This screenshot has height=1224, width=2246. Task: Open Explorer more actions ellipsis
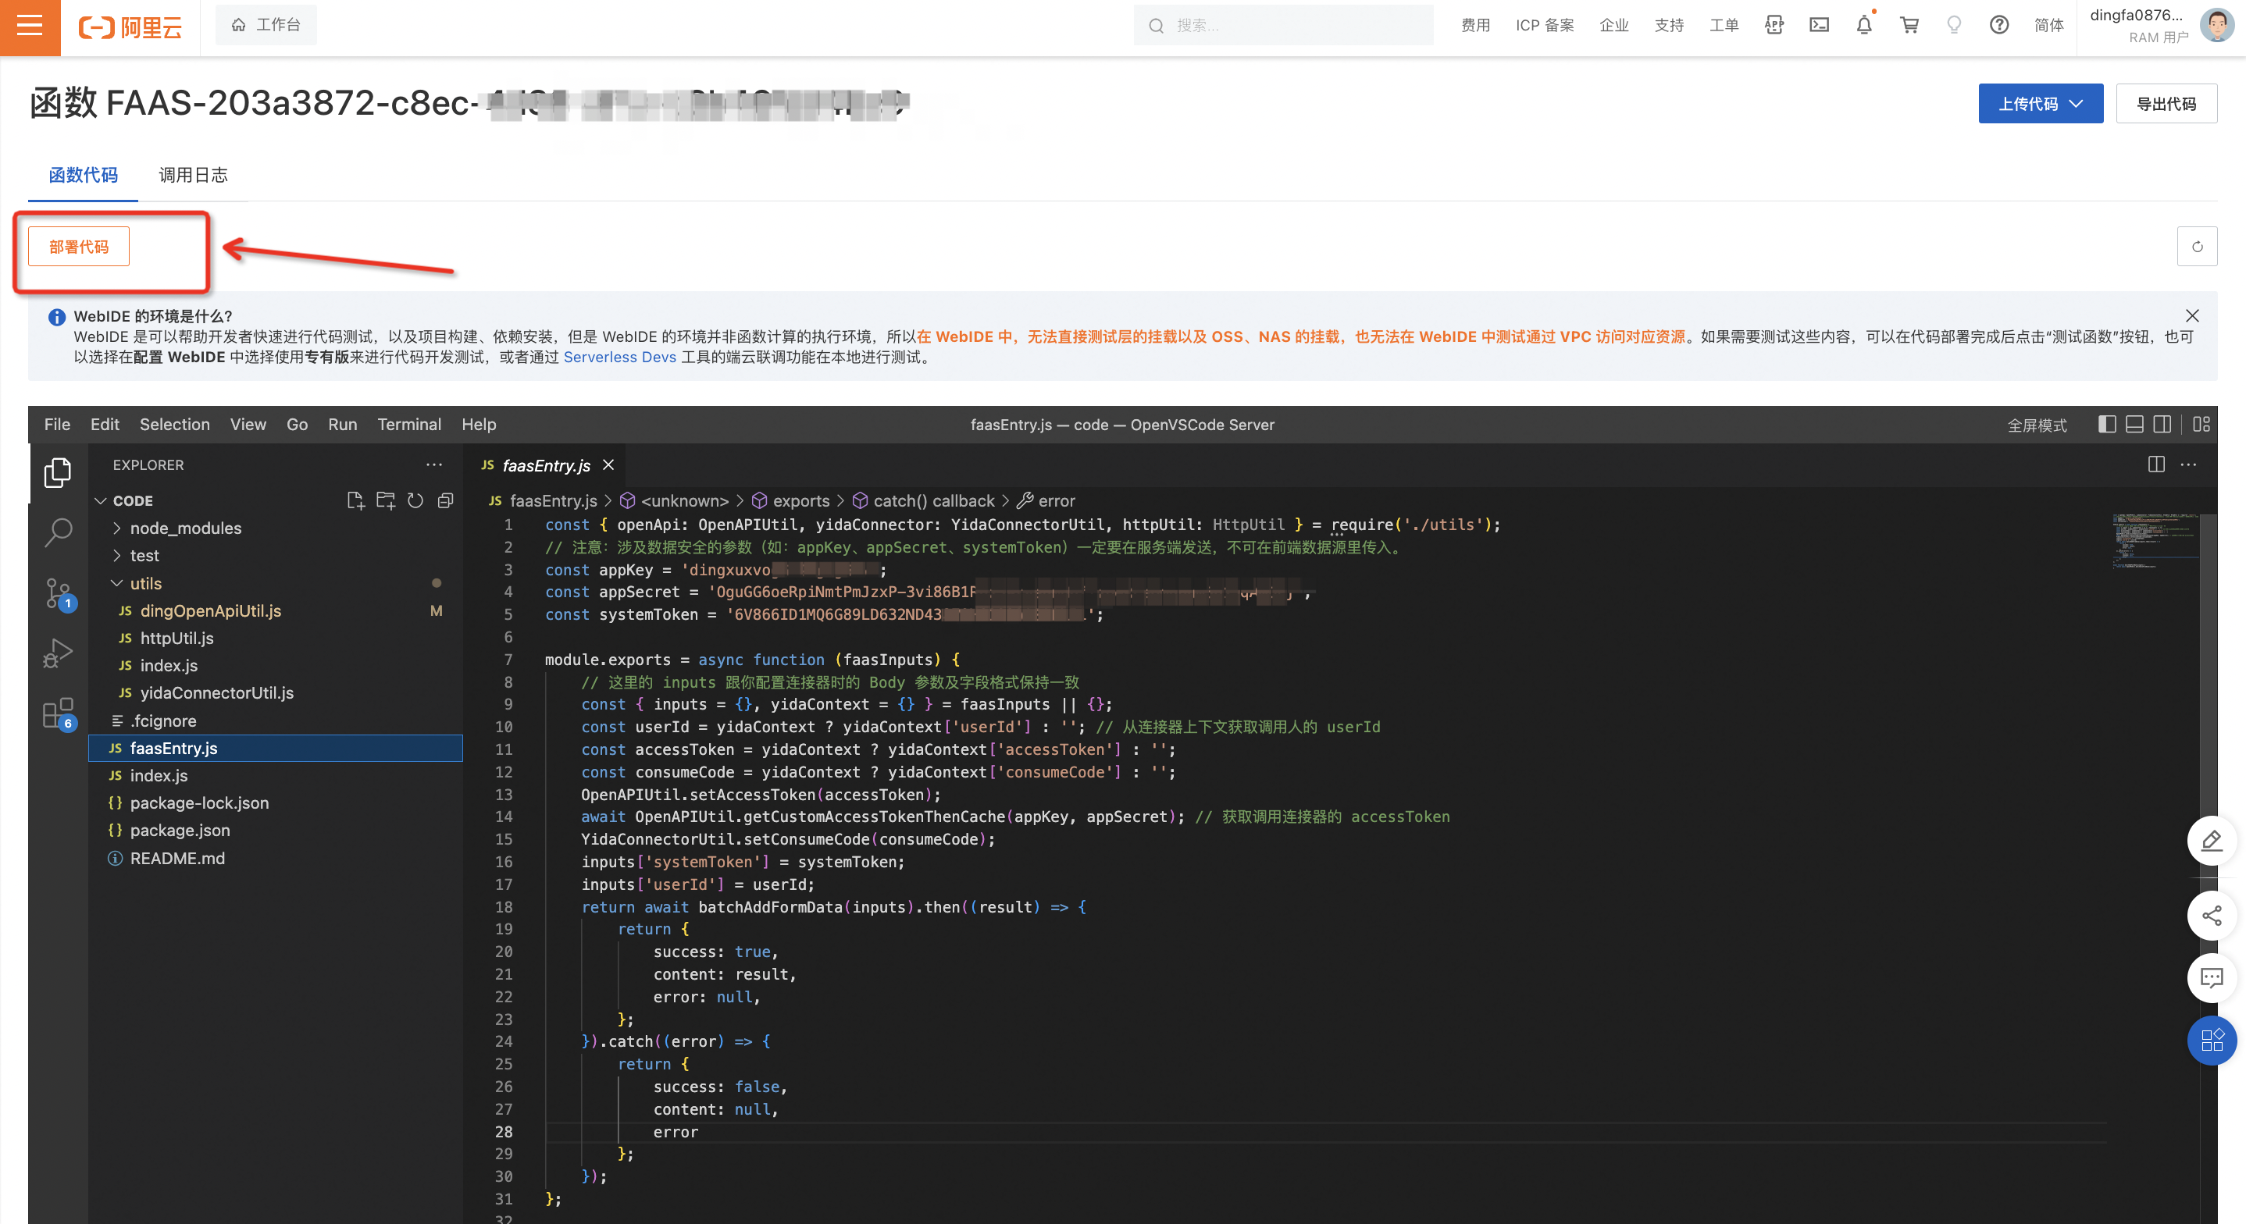[x=434, y=464]
